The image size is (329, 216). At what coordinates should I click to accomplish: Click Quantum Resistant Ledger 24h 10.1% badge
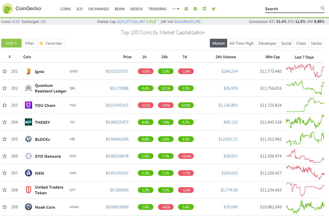click(166, 88)
